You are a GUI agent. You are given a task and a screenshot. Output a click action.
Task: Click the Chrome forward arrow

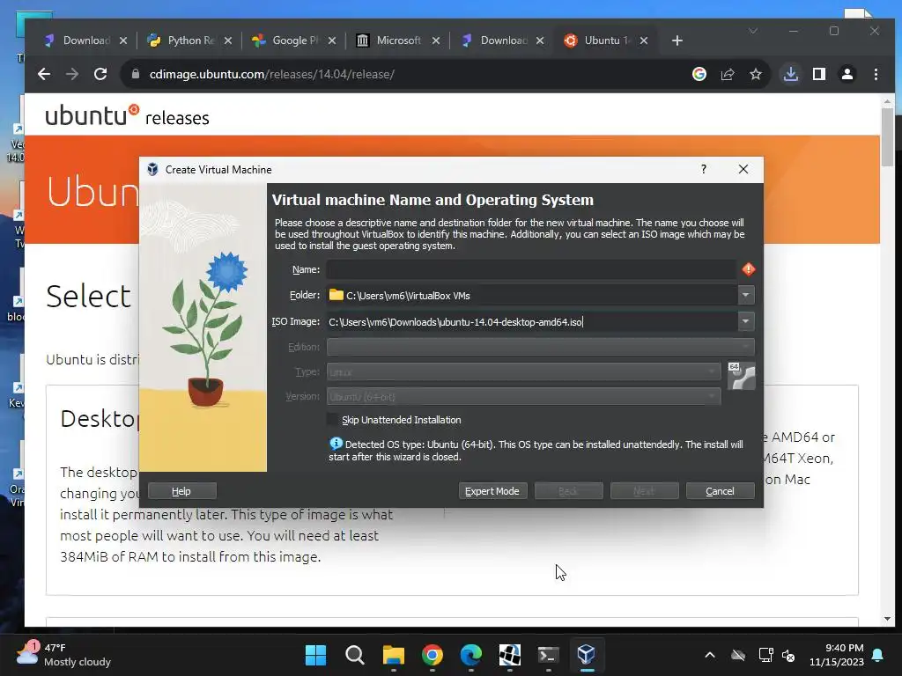coord(72,74)
